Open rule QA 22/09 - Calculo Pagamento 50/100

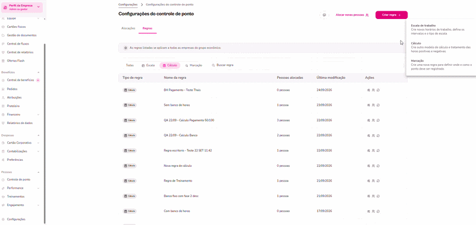(x=189, y=121)
